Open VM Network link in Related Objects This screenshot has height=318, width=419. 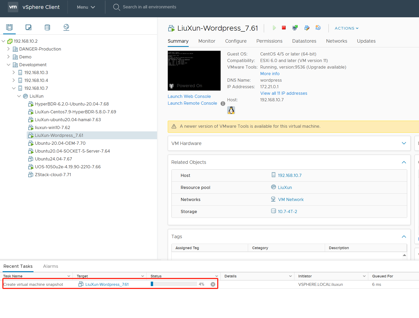pos(291,199)
